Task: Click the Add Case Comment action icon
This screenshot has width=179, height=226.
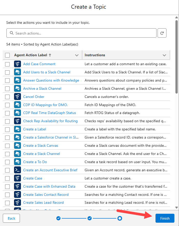Action: [17, 64]
